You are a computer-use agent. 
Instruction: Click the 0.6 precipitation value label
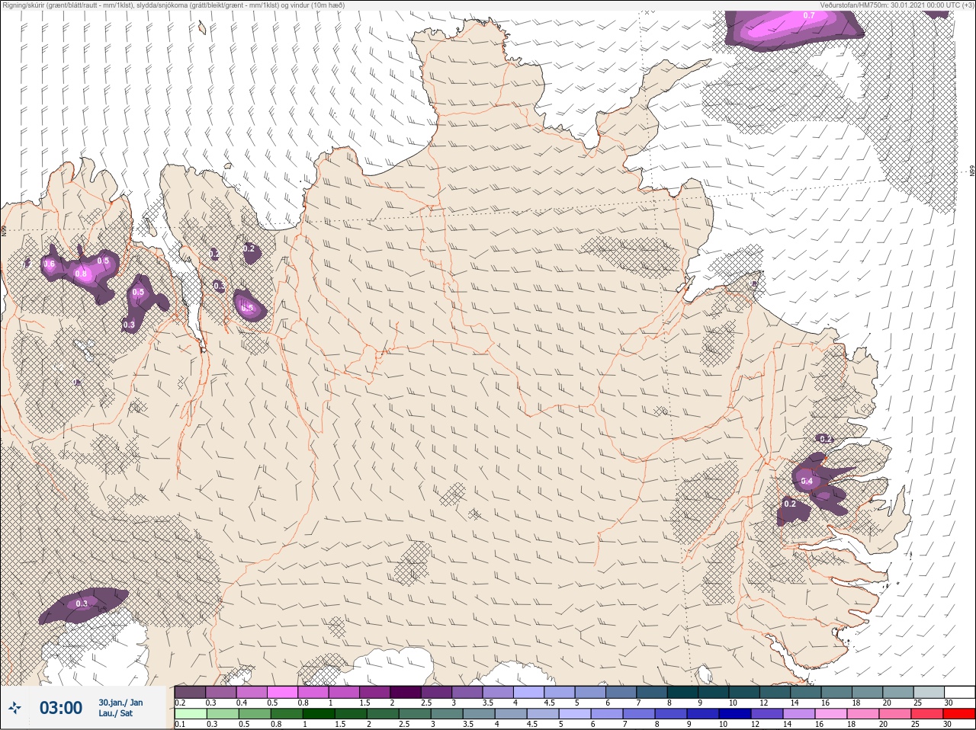(x=49, y=264)
